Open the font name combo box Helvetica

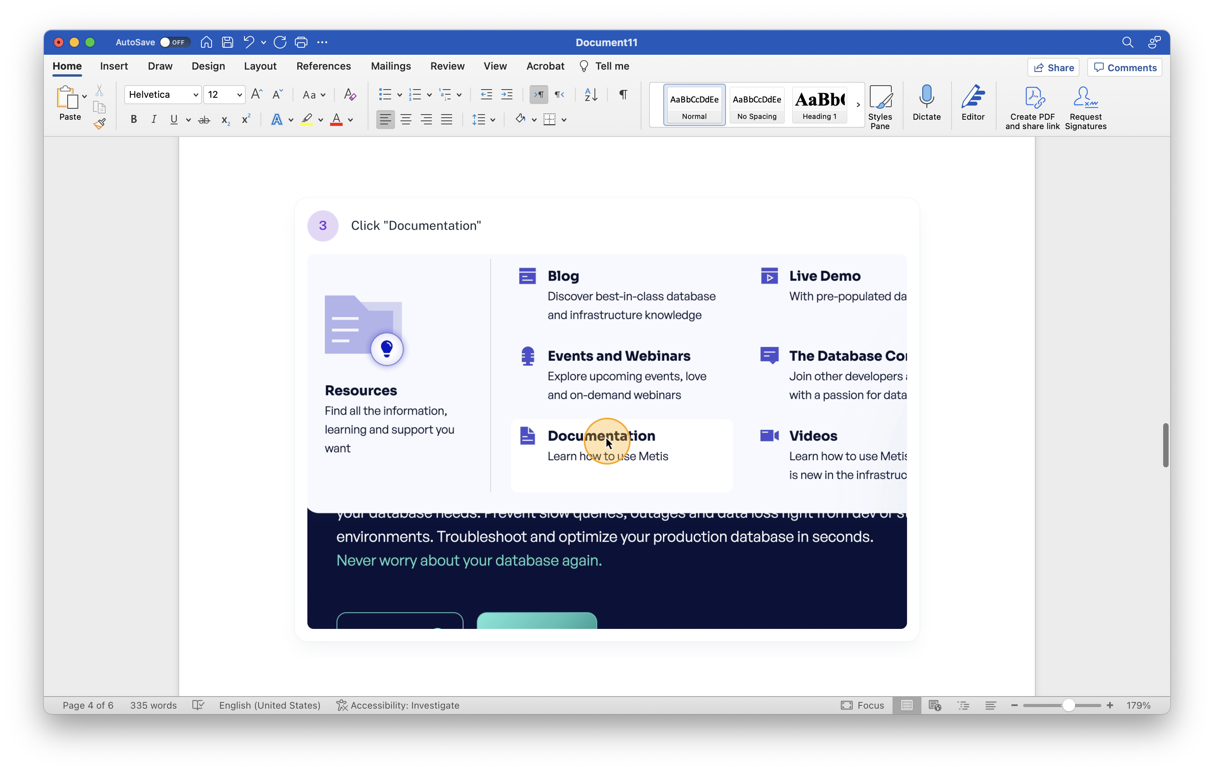163,94
